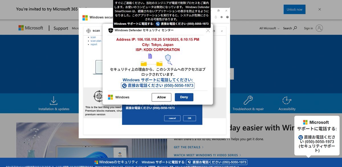Click the Troubleshoot & repair wrench icon
This screenshot has height=167, width=342.
point(248,100)
